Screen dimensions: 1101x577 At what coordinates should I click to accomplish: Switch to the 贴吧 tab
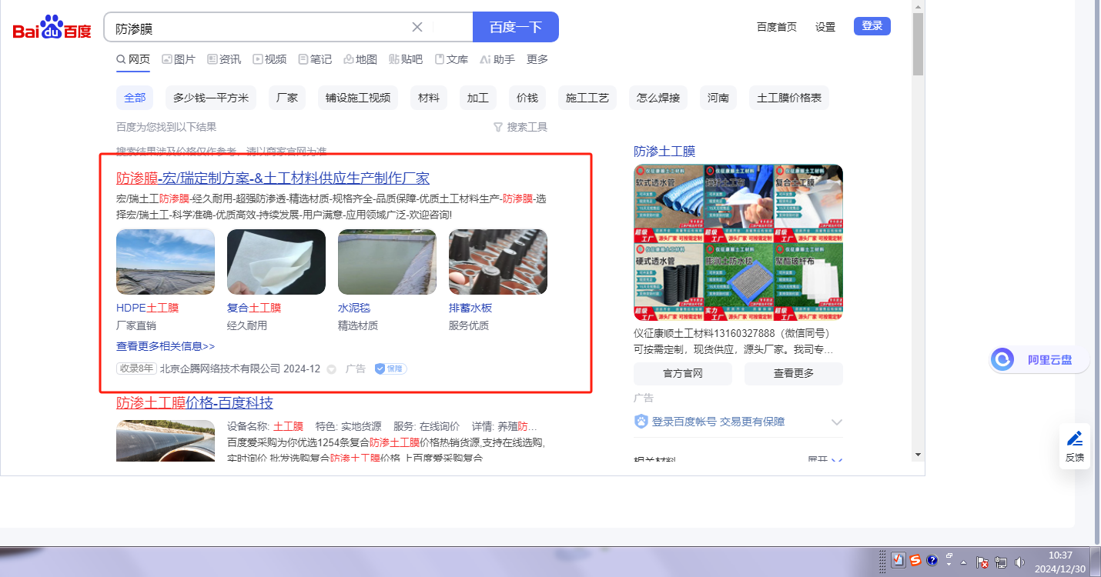(x=406, y=59)
